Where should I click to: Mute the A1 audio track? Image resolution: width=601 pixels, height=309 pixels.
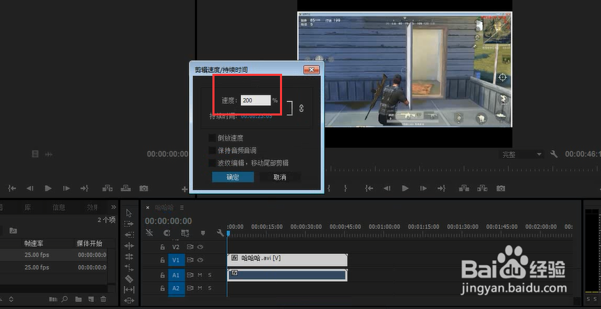tap(200, 275)
